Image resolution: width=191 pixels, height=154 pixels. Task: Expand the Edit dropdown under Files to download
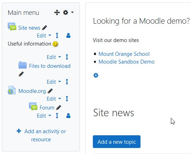(54, 82)
